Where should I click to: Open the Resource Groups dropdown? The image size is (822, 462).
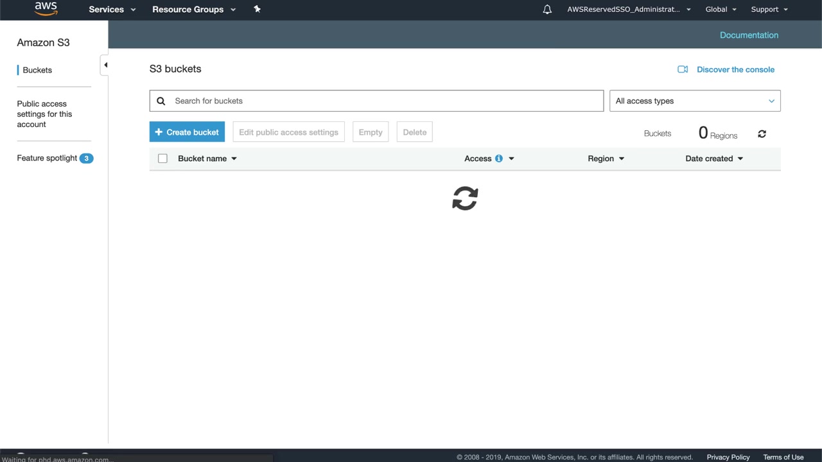(x=194, y=10)
